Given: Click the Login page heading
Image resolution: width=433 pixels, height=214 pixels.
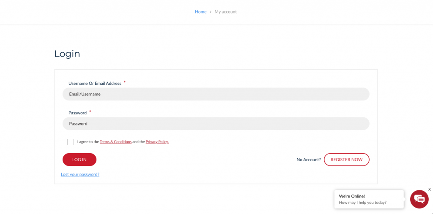Looking at the screenshot, I should click(x=67, y=54).
